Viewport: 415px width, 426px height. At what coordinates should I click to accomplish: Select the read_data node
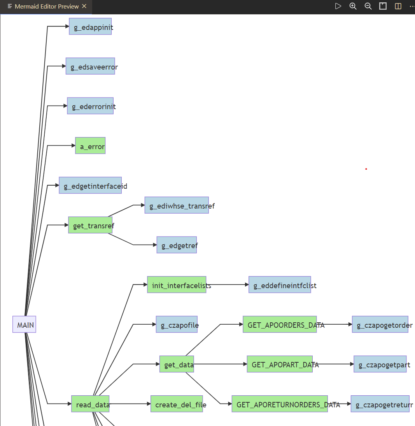click(x=91, y=404)
